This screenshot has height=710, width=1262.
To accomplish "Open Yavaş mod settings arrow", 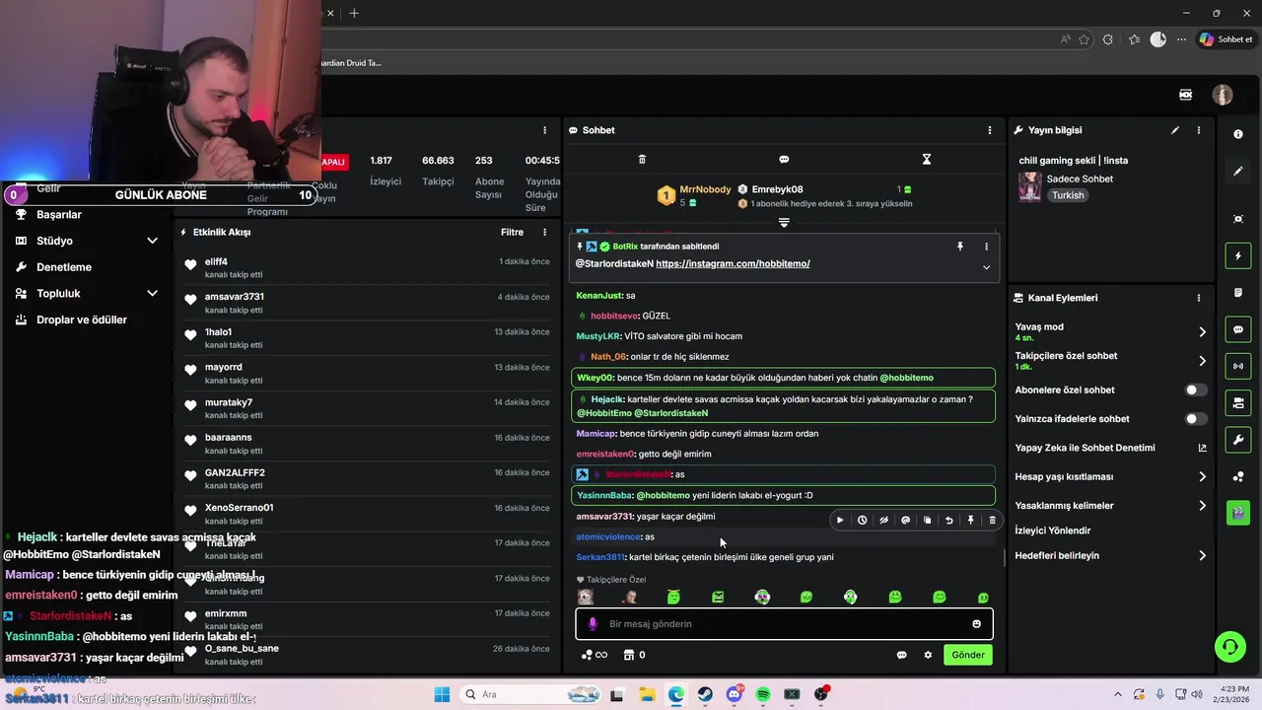I will (1202, 332).
